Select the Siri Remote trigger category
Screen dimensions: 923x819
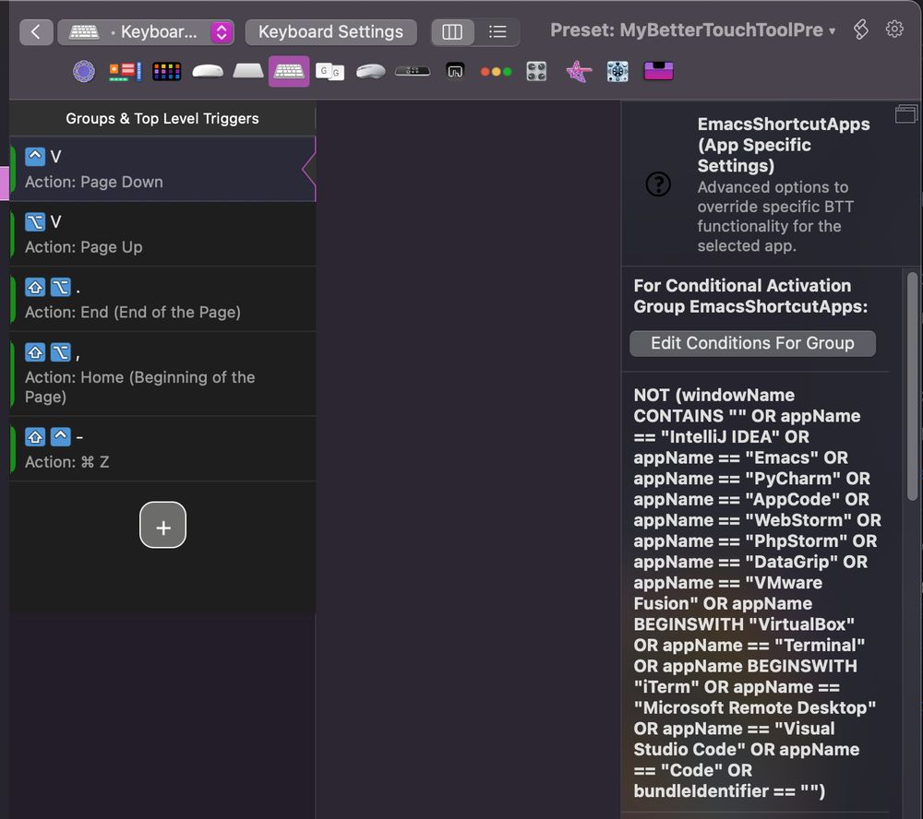[x=412, y=71]
